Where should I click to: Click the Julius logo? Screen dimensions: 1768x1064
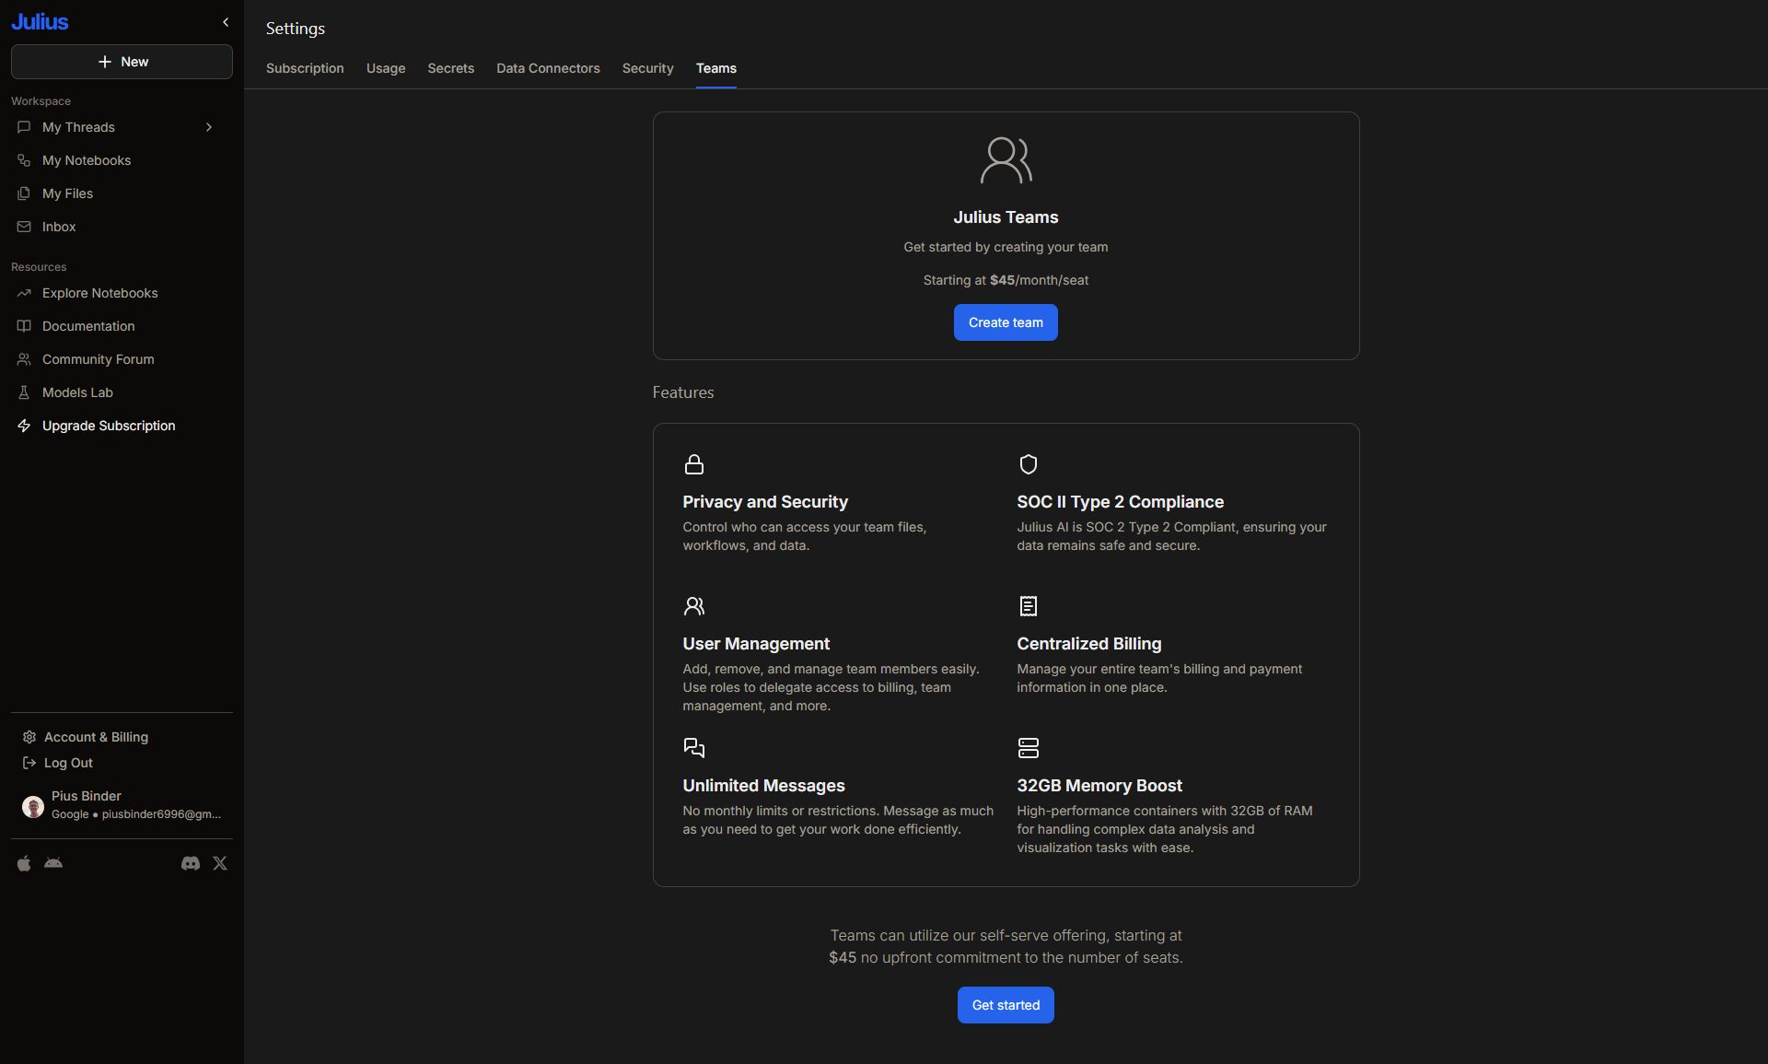coord(40,22)
